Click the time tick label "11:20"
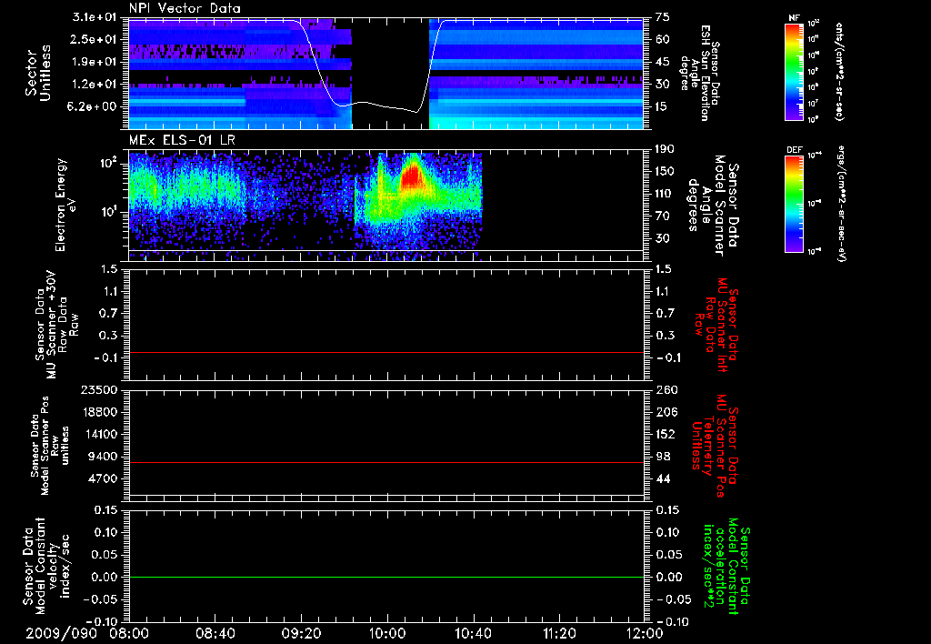Image resolution: width=931 pixels, height=644 pixels. point(559,633)
